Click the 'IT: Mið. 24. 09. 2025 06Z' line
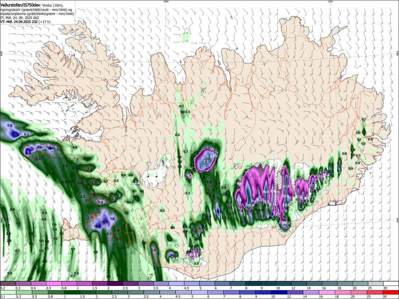Screen dimensions: 399x299 coord(20,18)
